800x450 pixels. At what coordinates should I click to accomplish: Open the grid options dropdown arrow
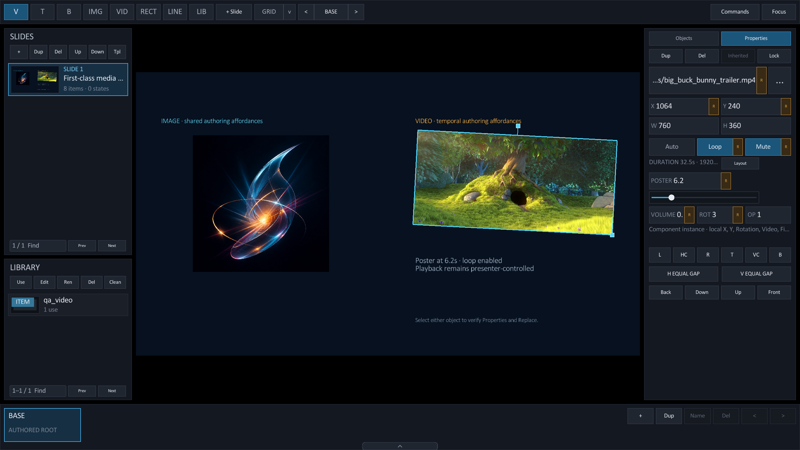289,12
